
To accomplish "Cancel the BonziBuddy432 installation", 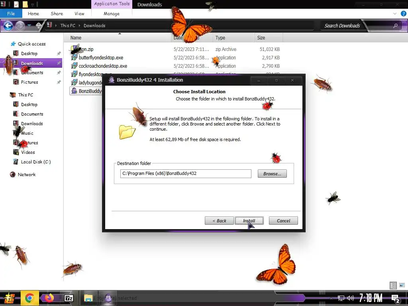I will tap(283, 221).
